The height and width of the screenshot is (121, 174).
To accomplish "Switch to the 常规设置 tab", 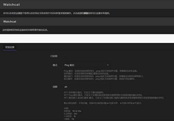I will 10,47.
